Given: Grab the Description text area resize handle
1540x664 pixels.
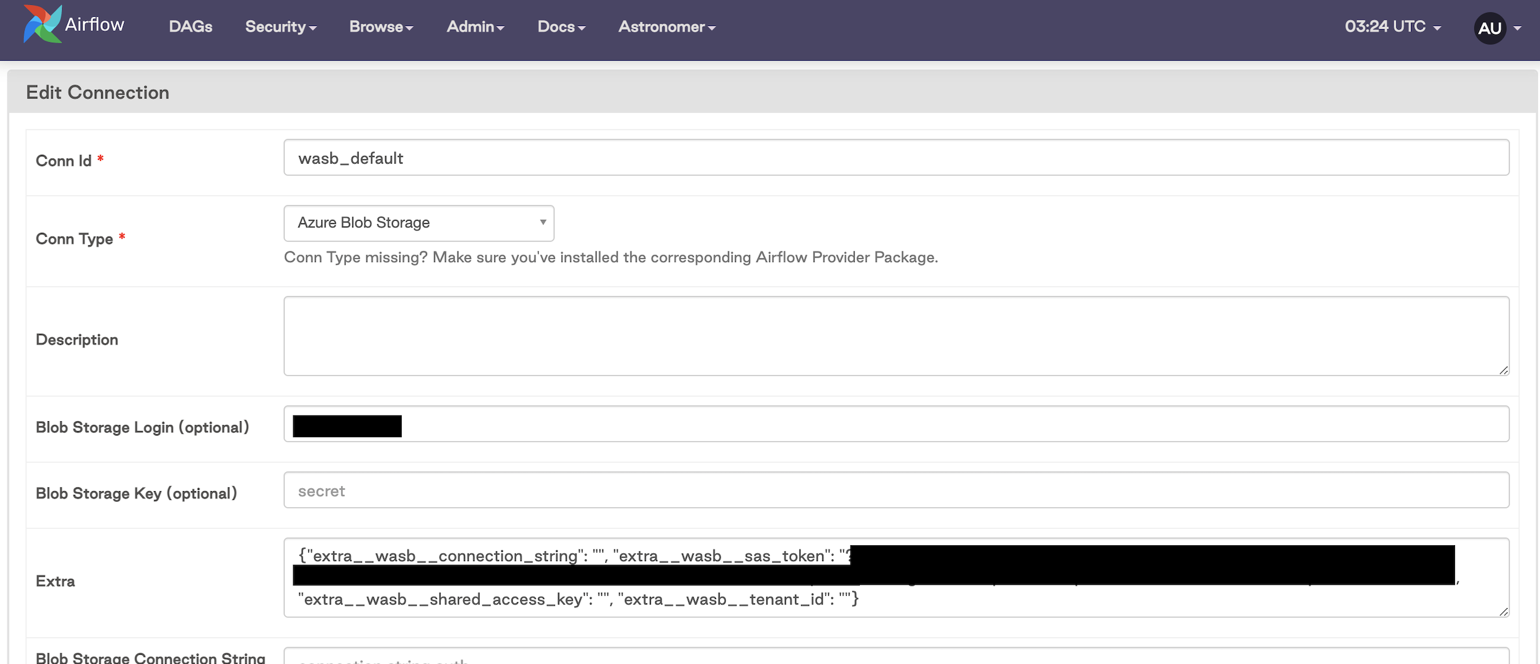Looking at the screenshot, I should pos(1503,370).
